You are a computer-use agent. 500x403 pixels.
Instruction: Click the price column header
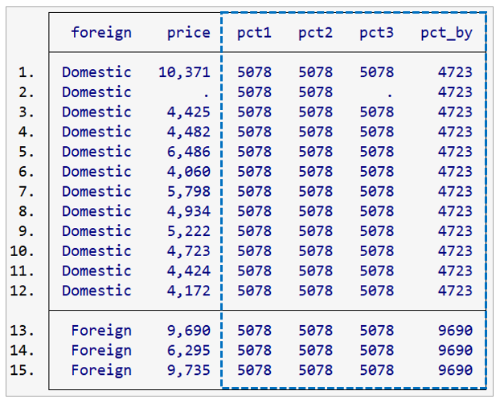pos(188,33)
